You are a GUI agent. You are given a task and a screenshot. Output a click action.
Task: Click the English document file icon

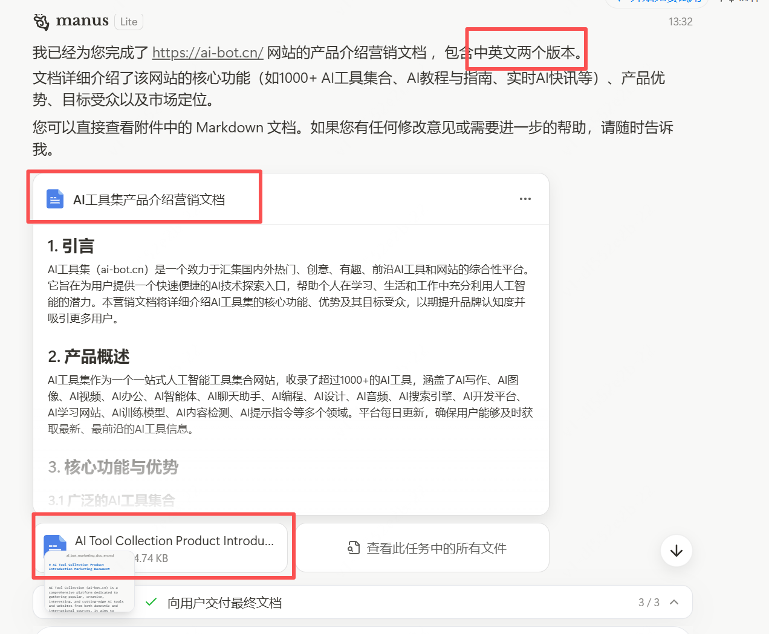tap(55, 546)
